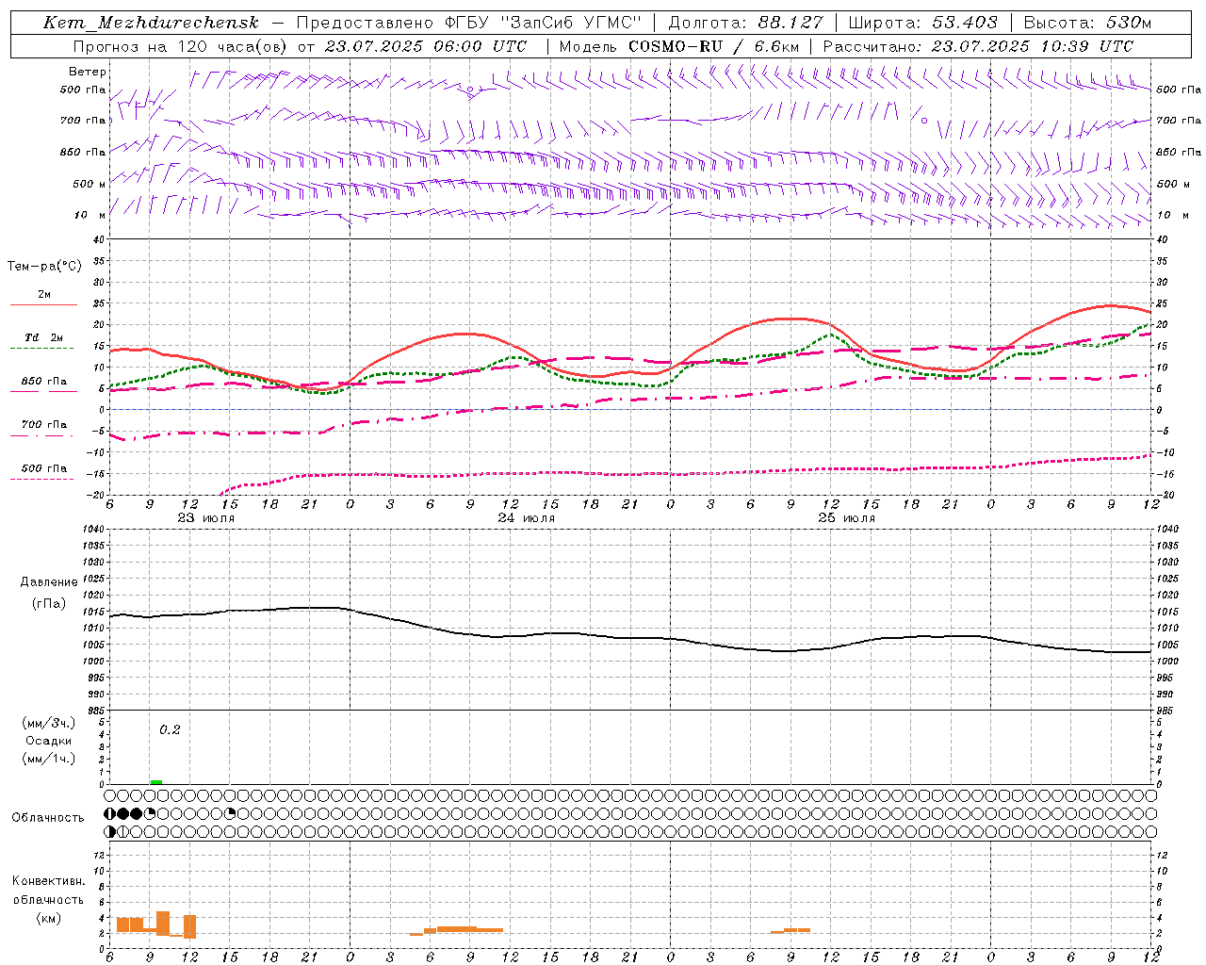Click the (гПа) unit label under Давление

pos(49,604)
